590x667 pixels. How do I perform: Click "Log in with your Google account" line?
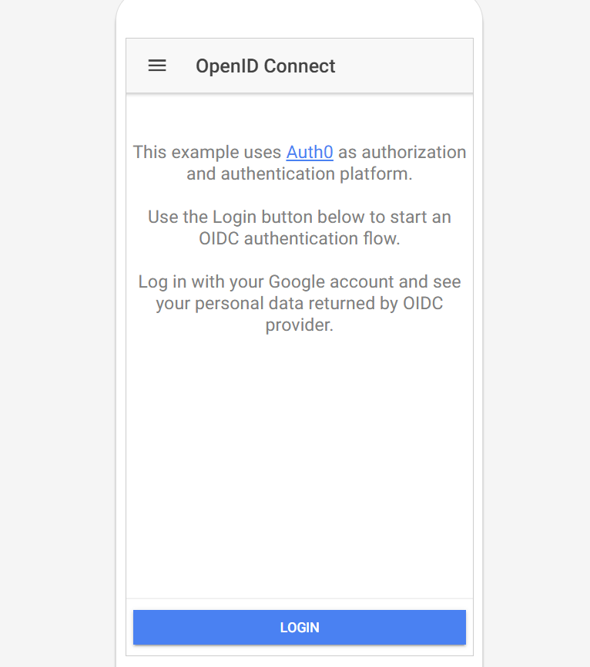pyautogui.click(x=299, y=281)
